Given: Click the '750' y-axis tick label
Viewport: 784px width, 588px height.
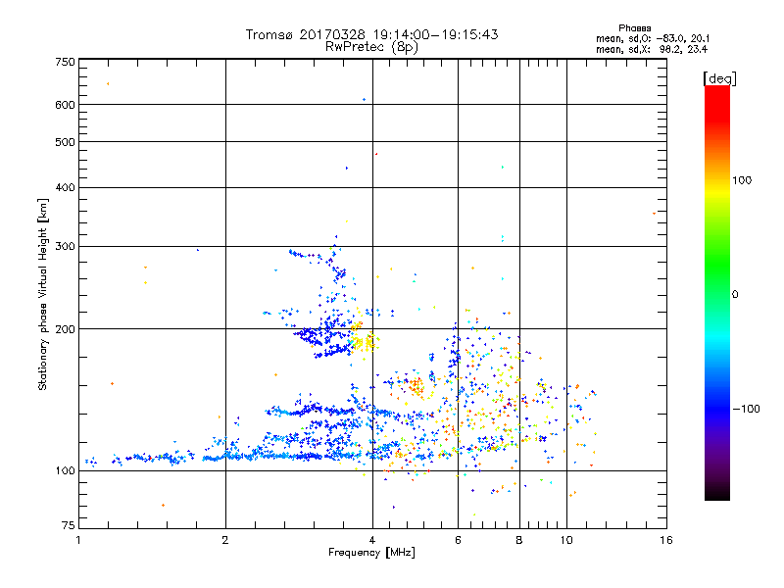Looking at the screenshot, I should [x=65, y=62].
